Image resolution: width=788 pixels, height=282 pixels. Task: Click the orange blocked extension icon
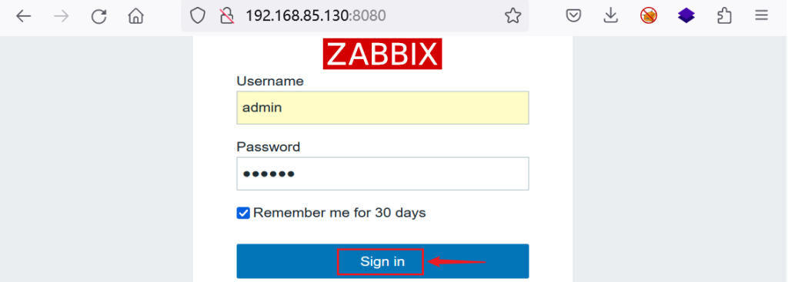coord(648,16)
